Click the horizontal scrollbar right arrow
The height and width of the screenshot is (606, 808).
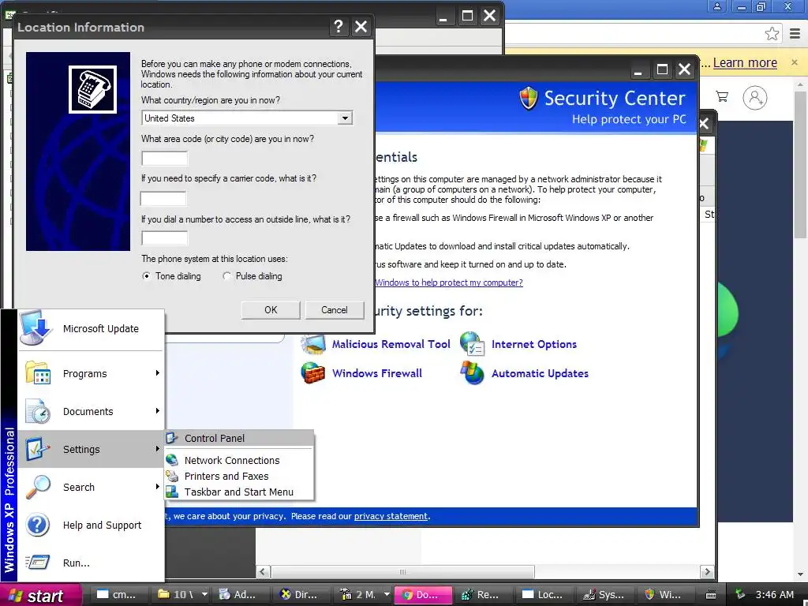click(x=707, y=571)
